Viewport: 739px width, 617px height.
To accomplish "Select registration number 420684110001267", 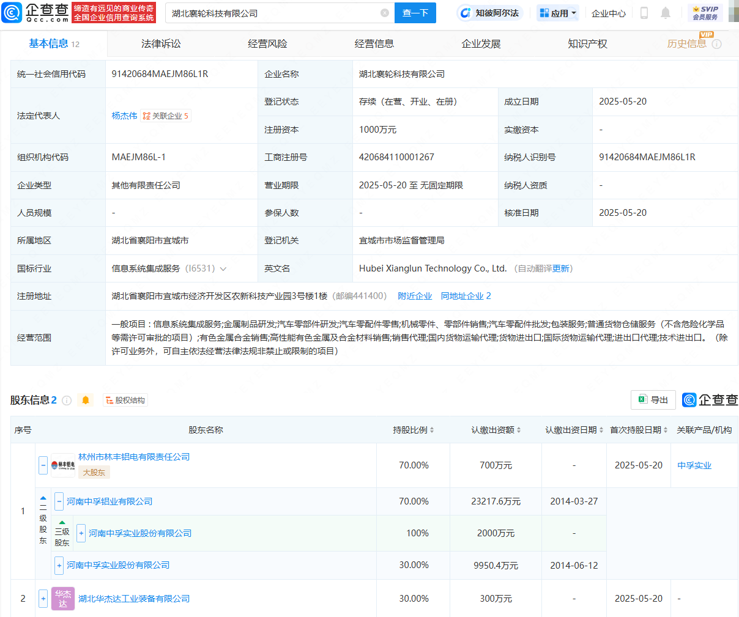I will (x=396, y=157).
